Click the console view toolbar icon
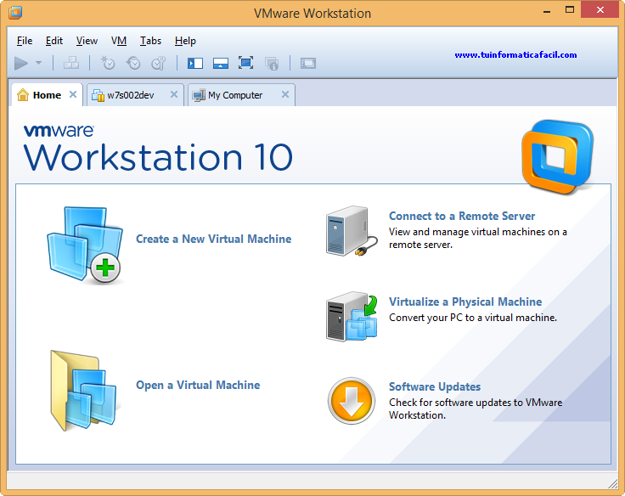The height and width of the screenshot is (496, 625). [308, 63]
